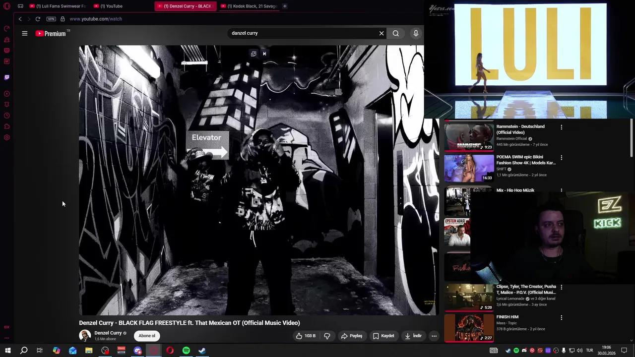Open volume speaker icon in tray
This screenshot has height=357, width=635.
(x=579, y=351)
